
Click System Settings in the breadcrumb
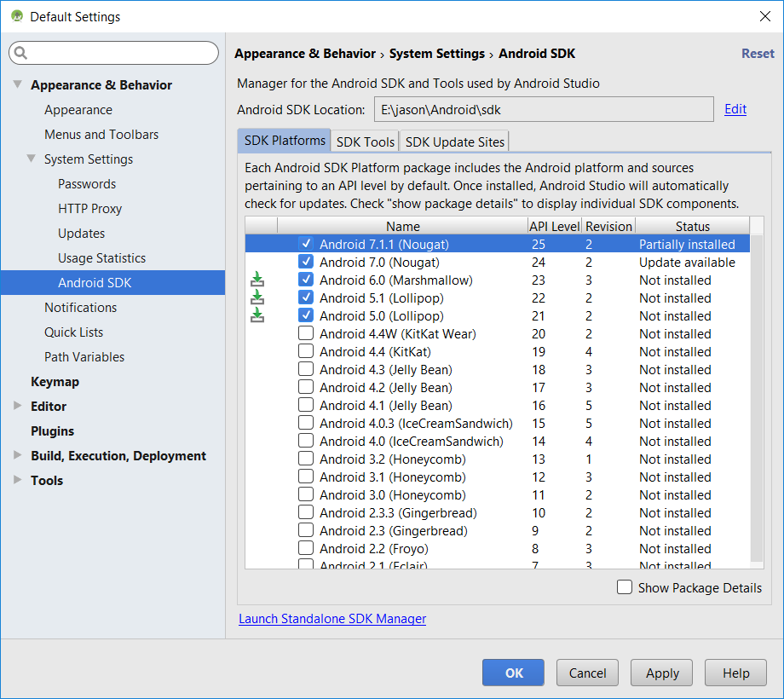click(x=436, y=54)
